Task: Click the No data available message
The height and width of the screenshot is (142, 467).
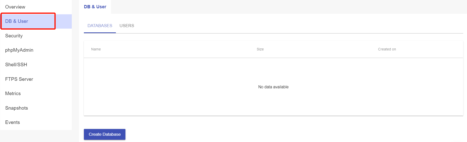Action: (x=273, y=87)
